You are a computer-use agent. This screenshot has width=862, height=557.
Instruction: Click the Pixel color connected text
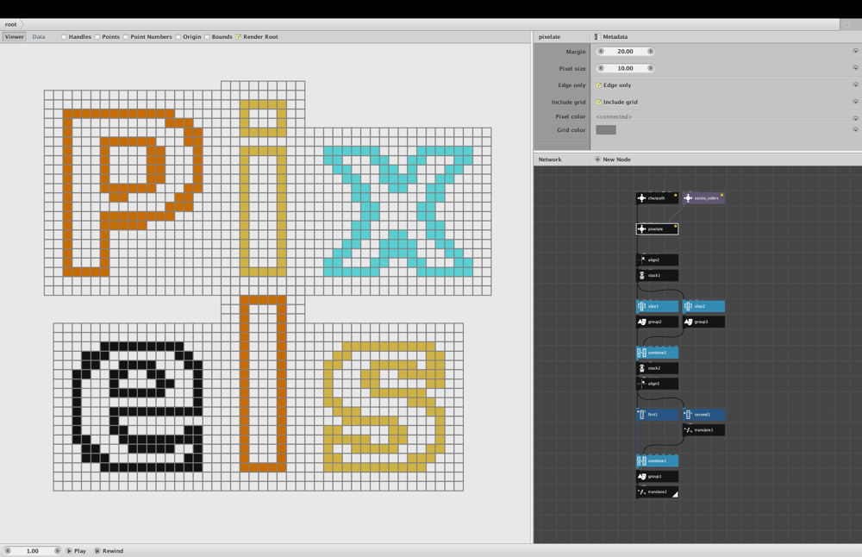614,116
